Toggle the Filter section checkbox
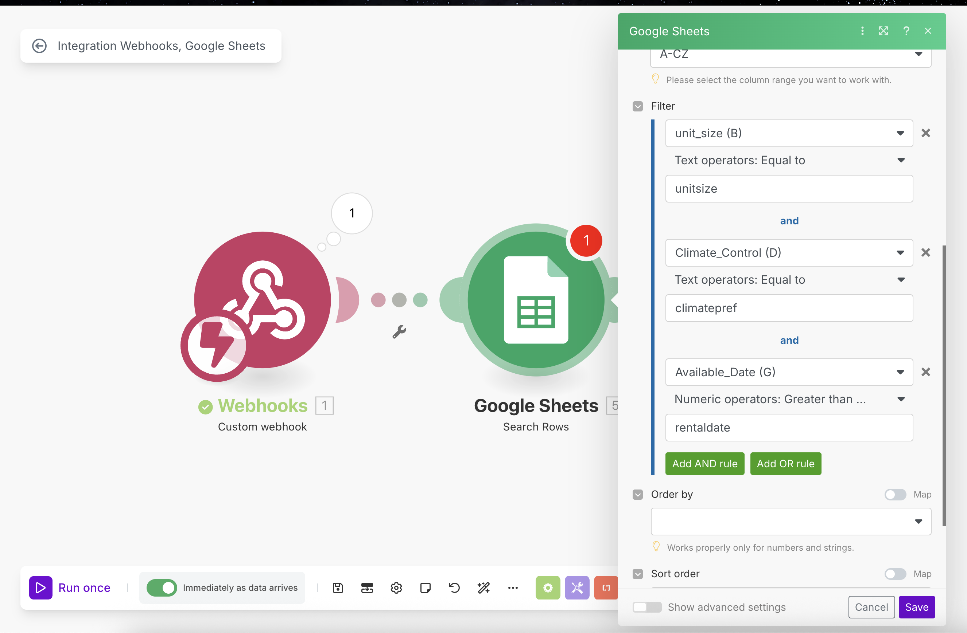Screen dimensions: 967x633 point(637,106)
